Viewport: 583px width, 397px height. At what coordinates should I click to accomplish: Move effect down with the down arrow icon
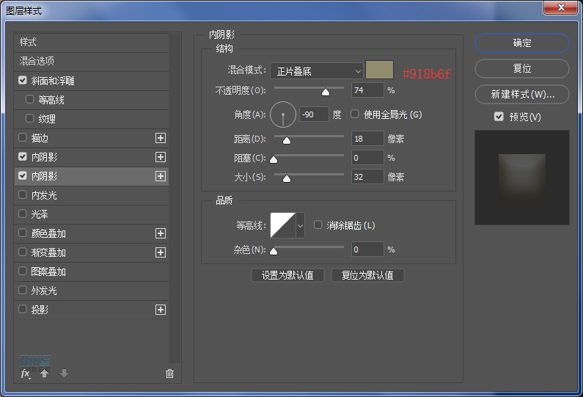point(64,374)
